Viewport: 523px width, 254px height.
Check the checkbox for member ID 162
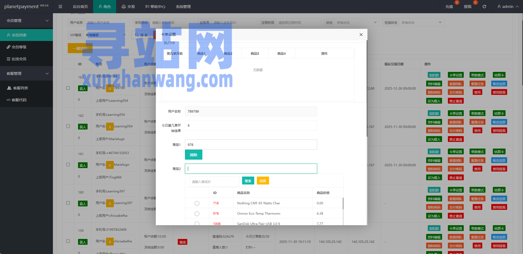click(68, 126)
